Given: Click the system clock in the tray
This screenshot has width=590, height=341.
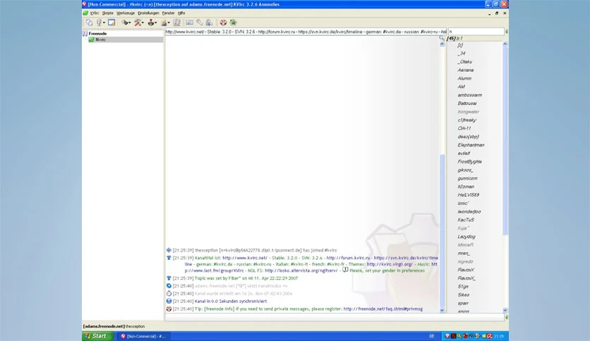Looking at the screenshot, I should tap(499, 336).
